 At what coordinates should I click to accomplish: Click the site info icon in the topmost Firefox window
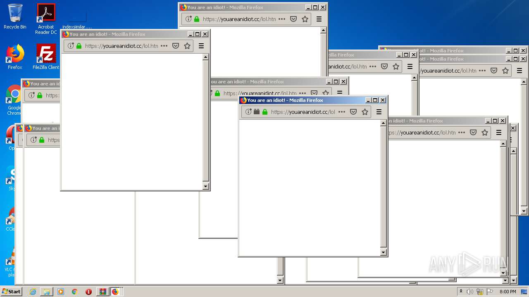pyautogui.click(x=188, y=19)
